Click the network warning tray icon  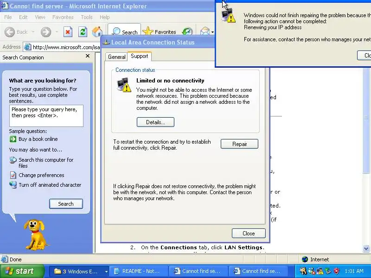[320, 271]
